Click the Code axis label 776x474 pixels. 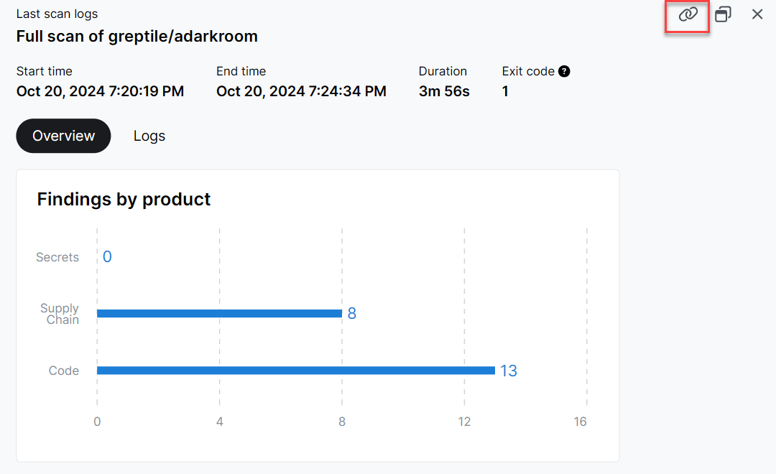[x=64, y=371]
